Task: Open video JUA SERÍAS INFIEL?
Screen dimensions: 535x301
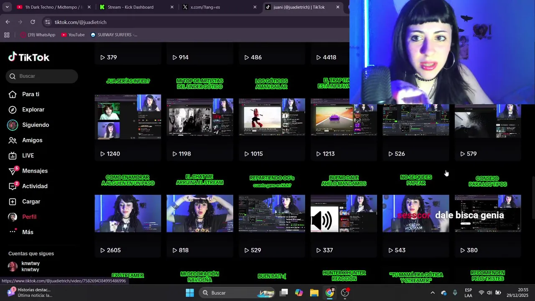Action: [x=128, y=117]
